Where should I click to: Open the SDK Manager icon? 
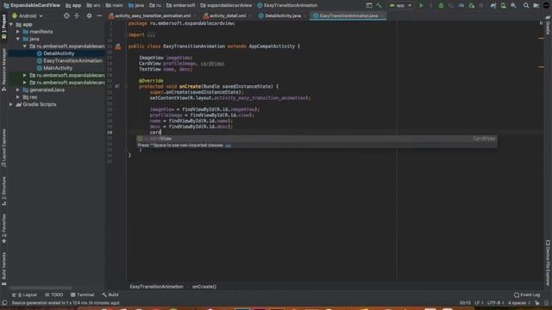coord(514,5)
